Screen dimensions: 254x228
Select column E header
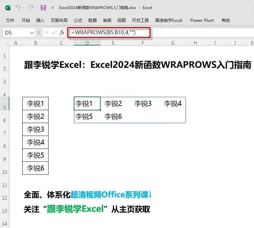coord(113,43)
